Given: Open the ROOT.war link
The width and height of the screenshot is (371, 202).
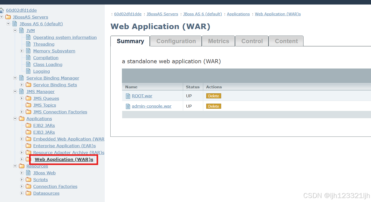Looking at the screenshot, I should click(x=142, y=96).
